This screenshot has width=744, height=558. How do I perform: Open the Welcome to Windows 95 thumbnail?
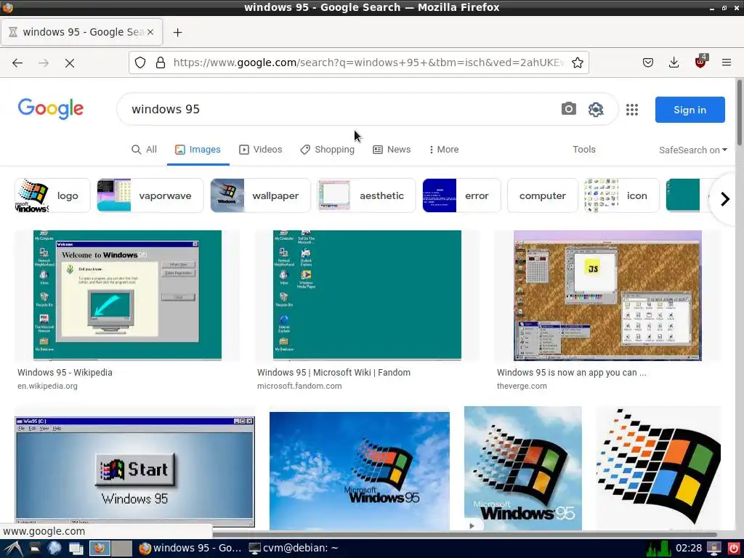127,295
